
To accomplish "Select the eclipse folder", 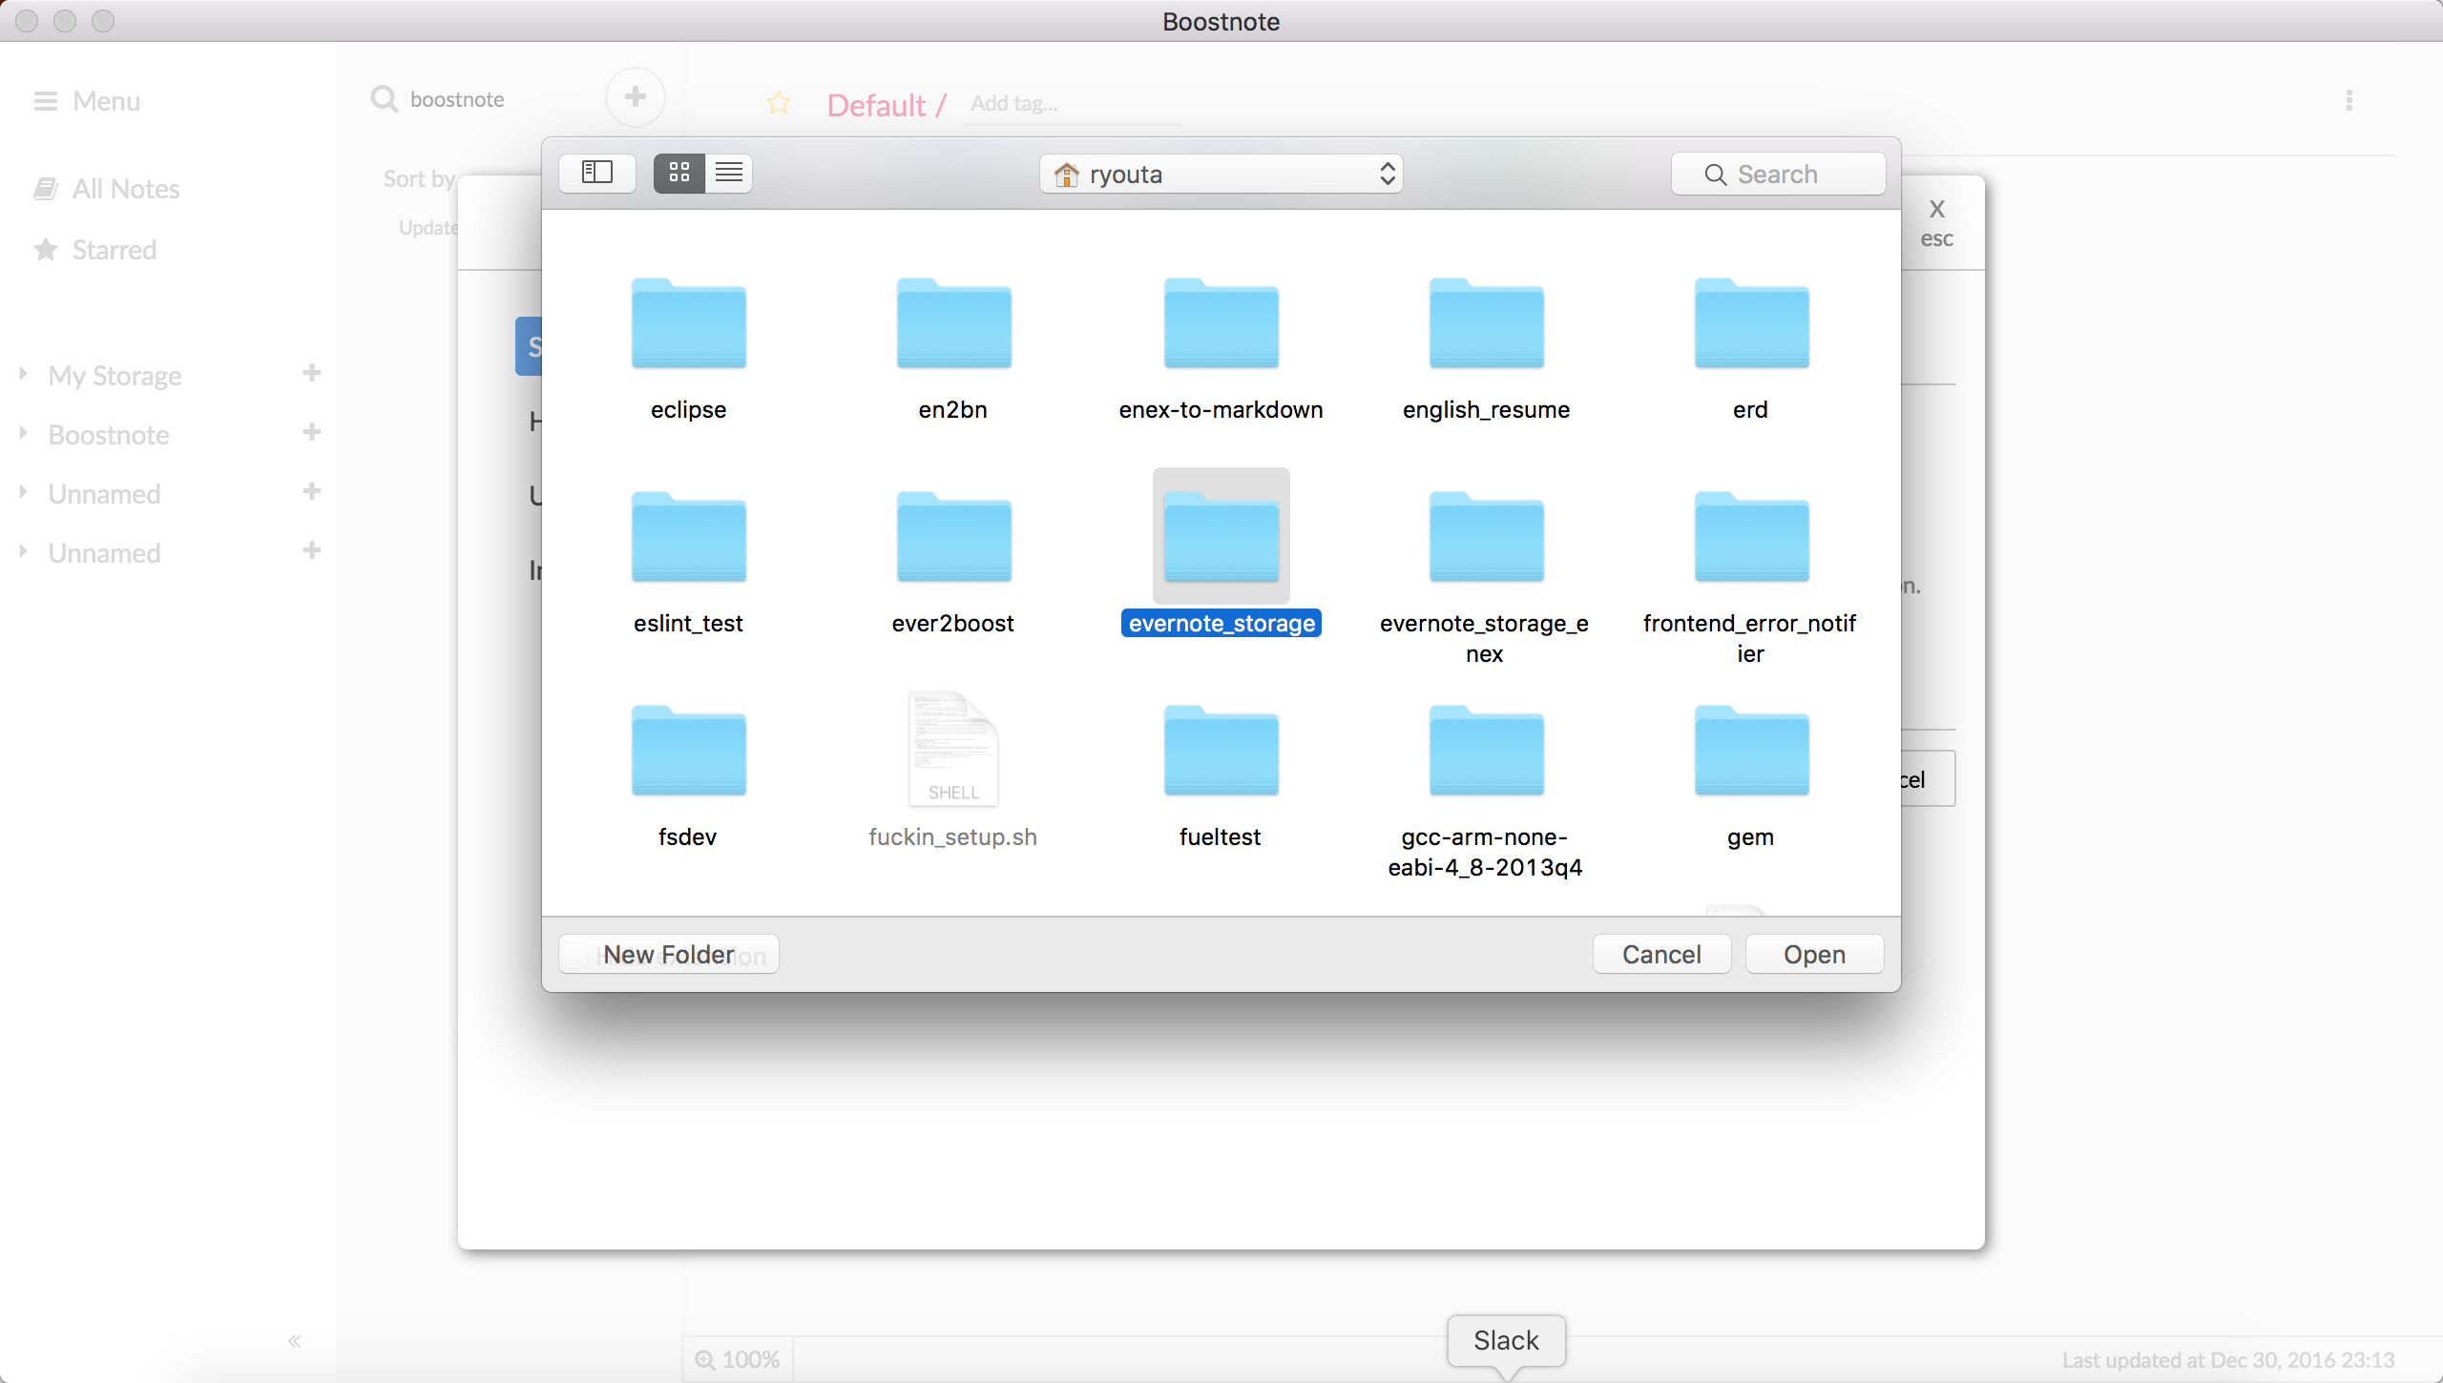I will (x=688, y=324).
